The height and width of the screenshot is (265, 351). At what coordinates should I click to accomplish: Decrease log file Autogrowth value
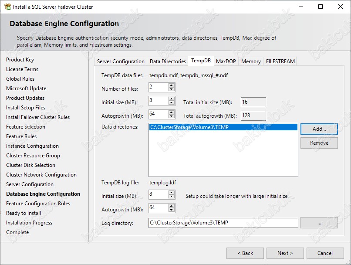[172, 210]
